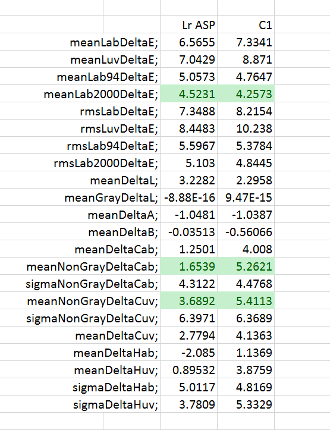Select highlighted cell 4.5231 for meanLab2000DeltaE

point(189,94)
